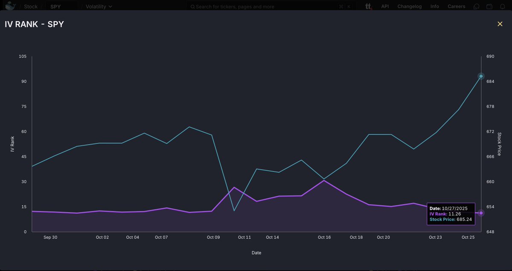Click the 'Oct 09' date axis label

point(213,237)
